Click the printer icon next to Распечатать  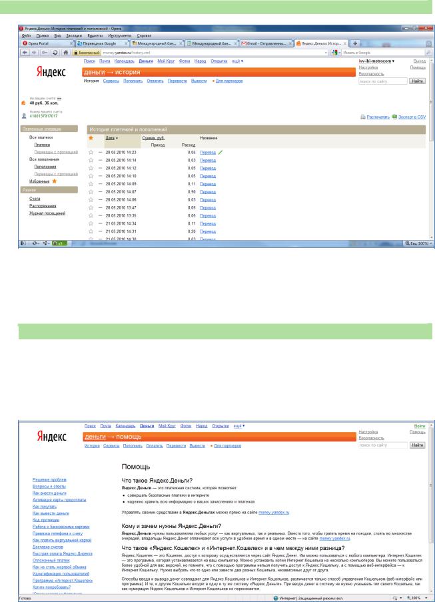point(363,117)
